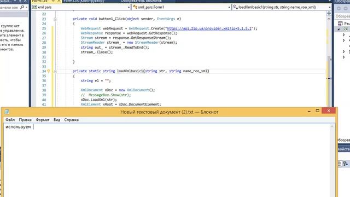The image size is (350, 197).
Task: Select the Обозреватель tab below Solution Explorer
Action: point(343,140)
